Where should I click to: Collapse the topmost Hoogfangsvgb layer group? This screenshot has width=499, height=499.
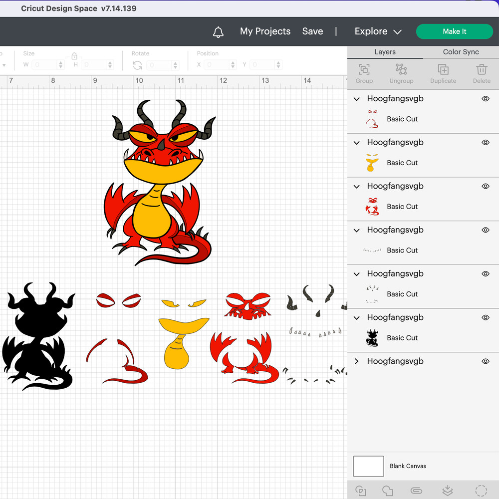coord(356,99)
